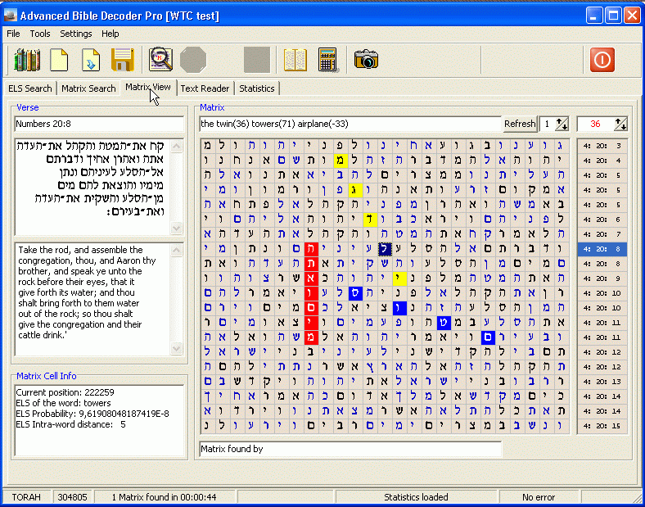Save using the floppy disk icon
645x507 pixels.
pos(123,60)
